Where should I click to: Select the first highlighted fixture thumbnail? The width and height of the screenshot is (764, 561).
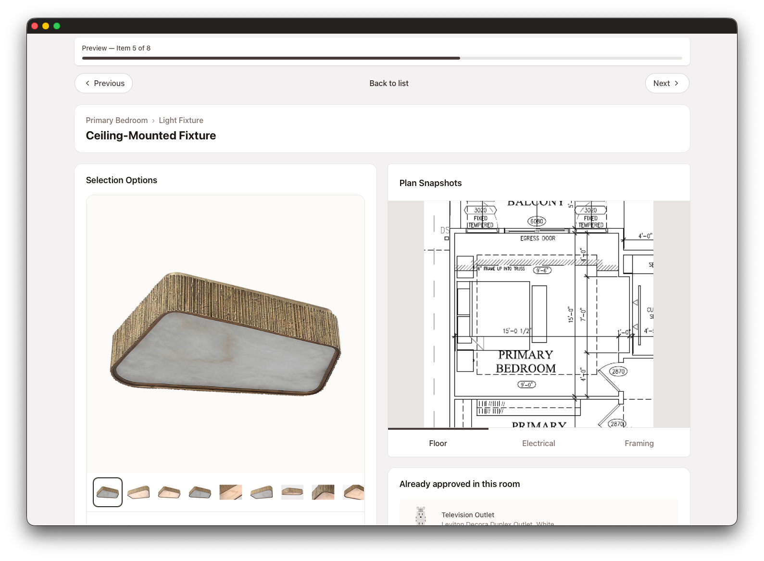(x=108, y=492)
